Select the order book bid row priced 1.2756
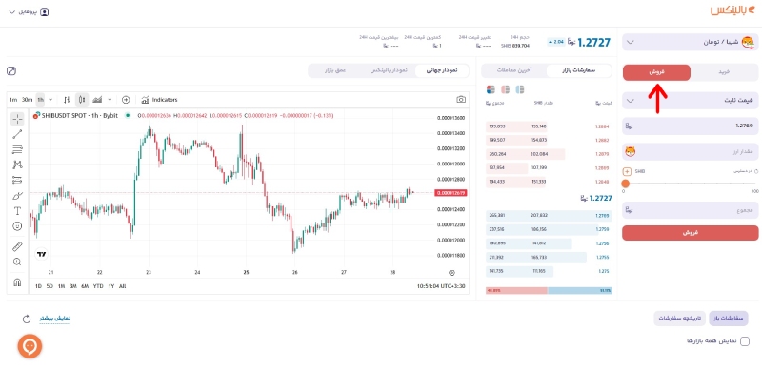The image size is (762, 368). click(549, 243)
